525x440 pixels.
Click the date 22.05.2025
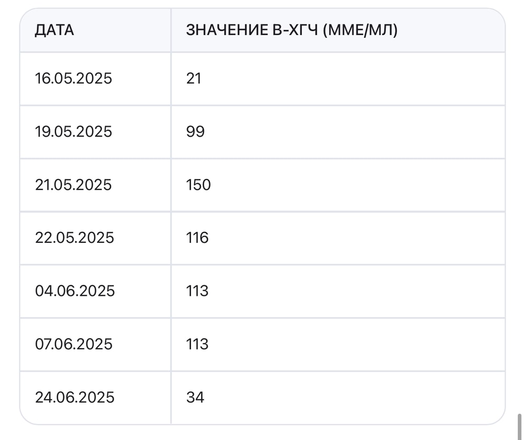click(74, 238)
